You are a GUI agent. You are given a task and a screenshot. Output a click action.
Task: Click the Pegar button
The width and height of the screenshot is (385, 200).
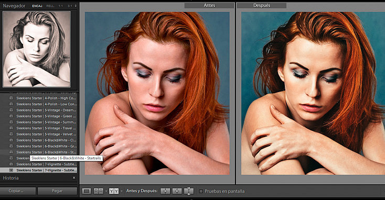click(57, 191)
